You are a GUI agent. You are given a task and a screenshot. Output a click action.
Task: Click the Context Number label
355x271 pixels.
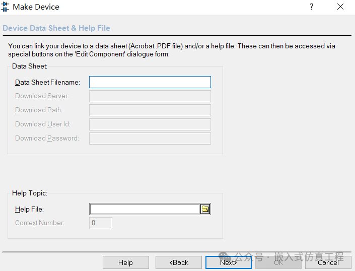pyautogui.click(x=40, y=223)
